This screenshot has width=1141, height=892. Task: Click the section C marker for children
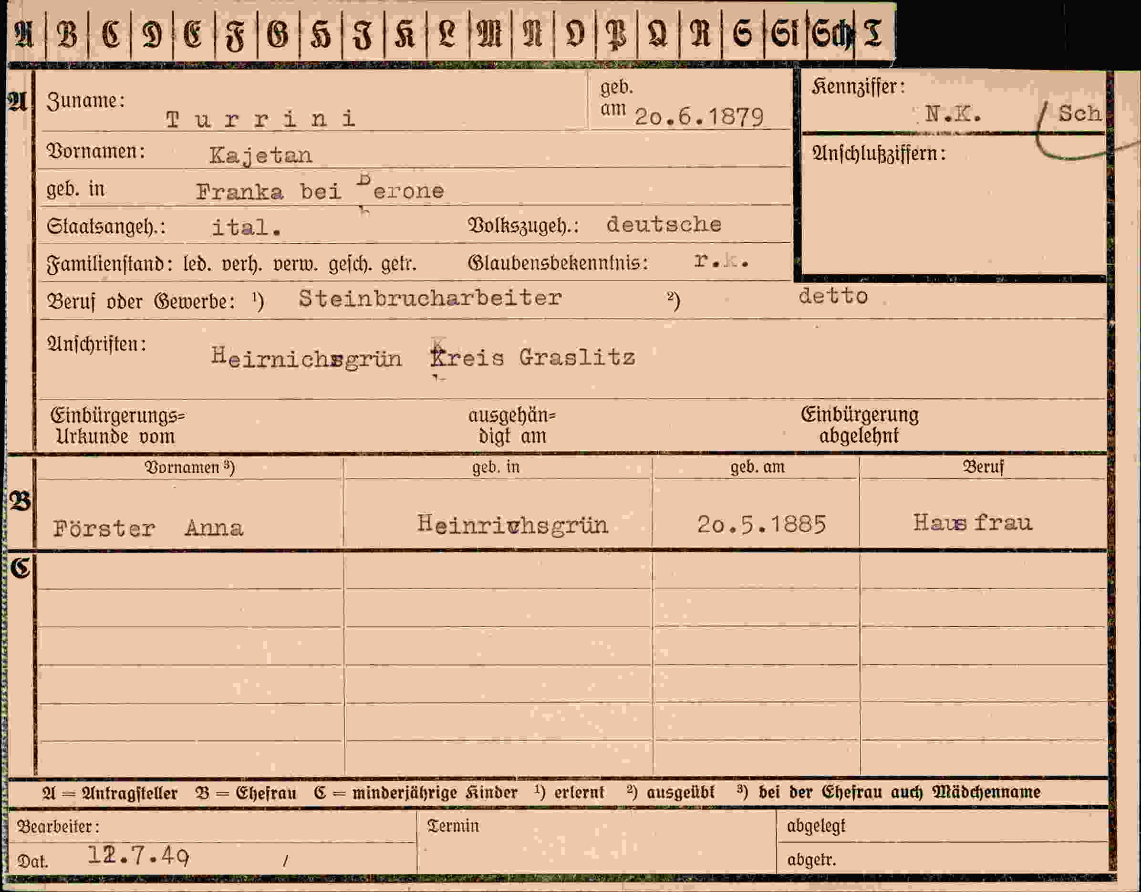tap(21, 568)
